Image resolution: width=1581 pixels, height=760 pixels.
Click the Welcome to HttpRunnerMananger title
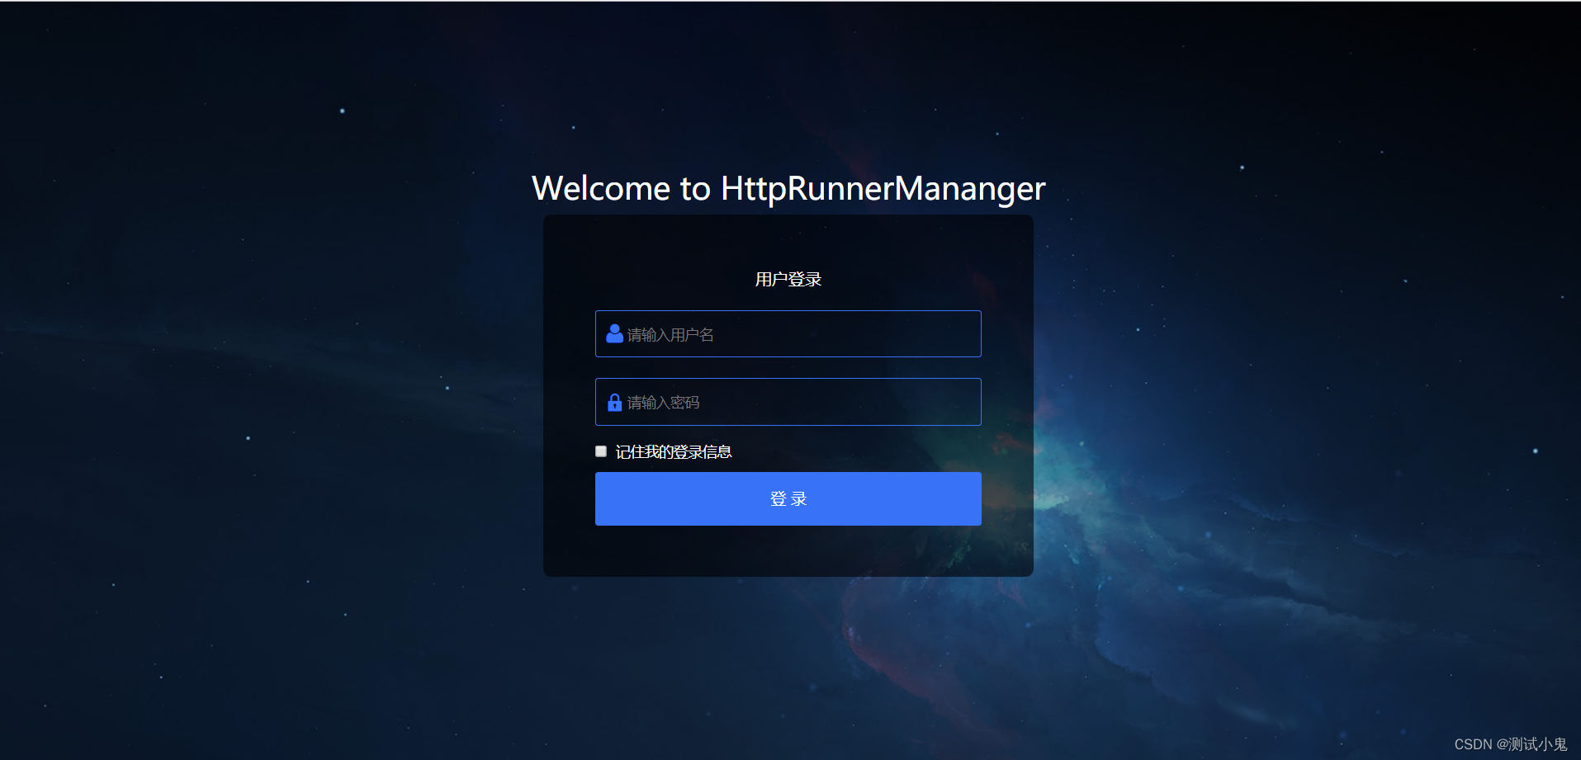pyautogui.click(x=788, y=188)
